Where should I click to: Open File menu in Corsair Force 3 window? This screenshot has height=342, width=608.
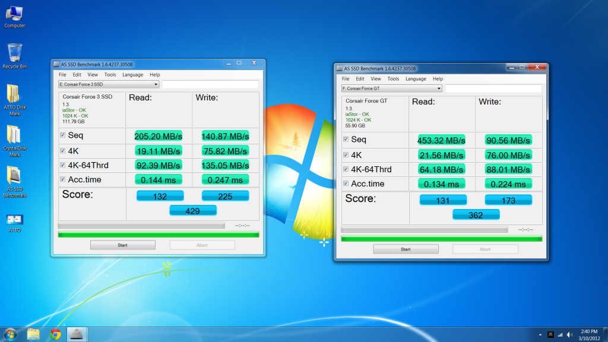62,75
